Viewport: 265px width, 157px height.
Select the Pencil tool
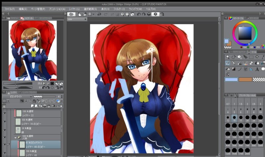pos(234,63)
